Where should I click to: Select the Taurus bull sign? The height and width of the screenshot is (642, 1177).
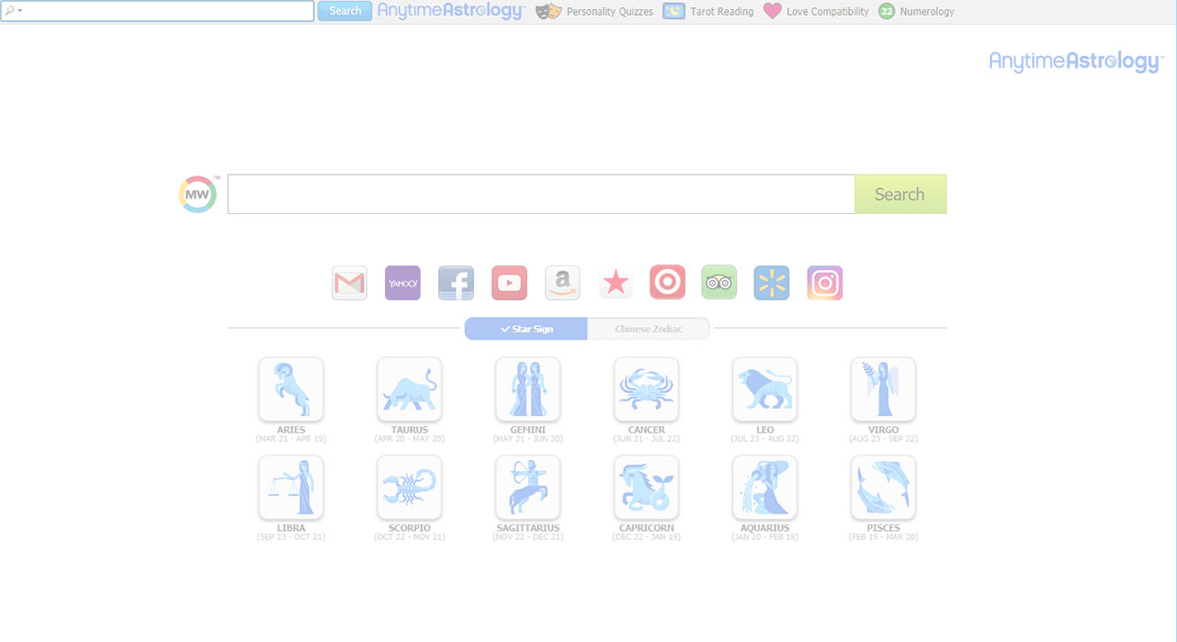(x=410, y=389)
